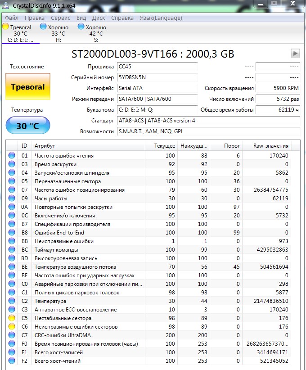Select the CRC-ошибки UltraDMA row
The width and height of the screenshot is (306, 370).
pos(148,335)
